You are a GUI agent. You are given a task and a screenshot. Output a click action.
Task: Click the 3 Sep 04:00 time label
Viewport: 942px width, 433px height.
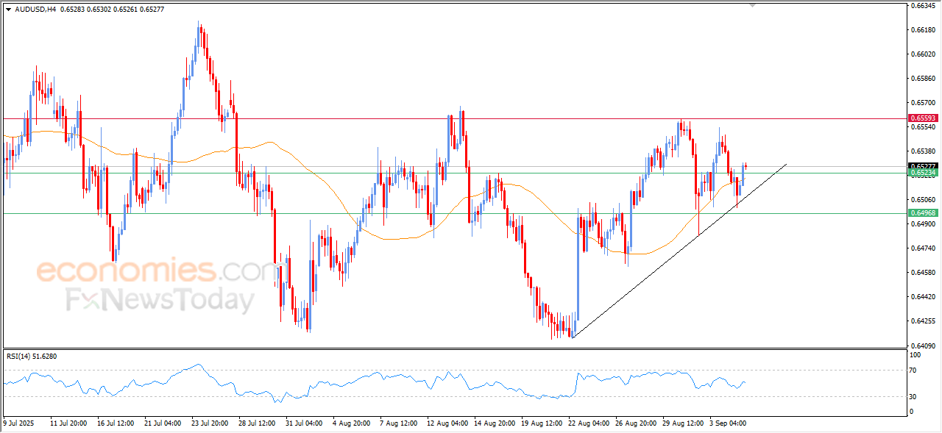[727, 424]
